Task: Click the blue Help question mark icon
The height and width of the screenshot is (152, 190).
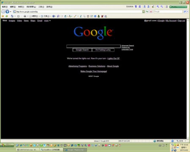Action: coord(54,16)
